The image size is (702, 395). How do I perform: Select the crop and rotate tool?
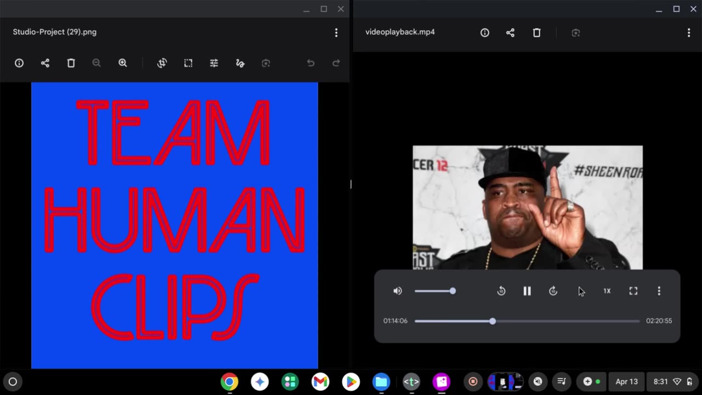coord(162,63)
